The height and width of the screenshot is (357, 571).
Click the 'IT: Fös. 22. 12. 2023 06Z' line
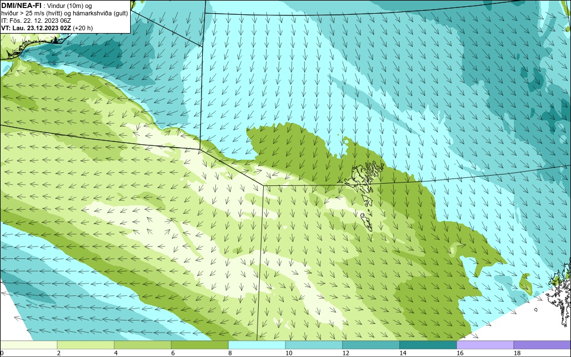(x=36, y=21)
